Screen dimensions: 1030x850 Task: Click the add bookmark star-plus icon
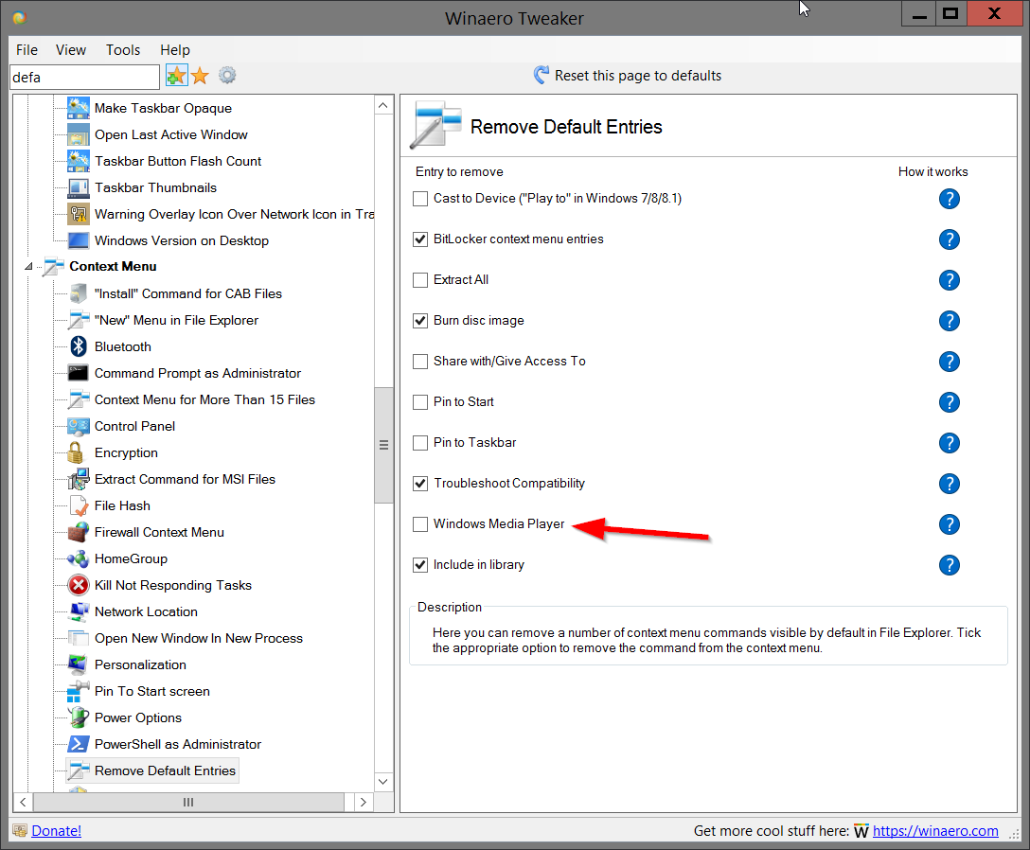click(176, 77)
